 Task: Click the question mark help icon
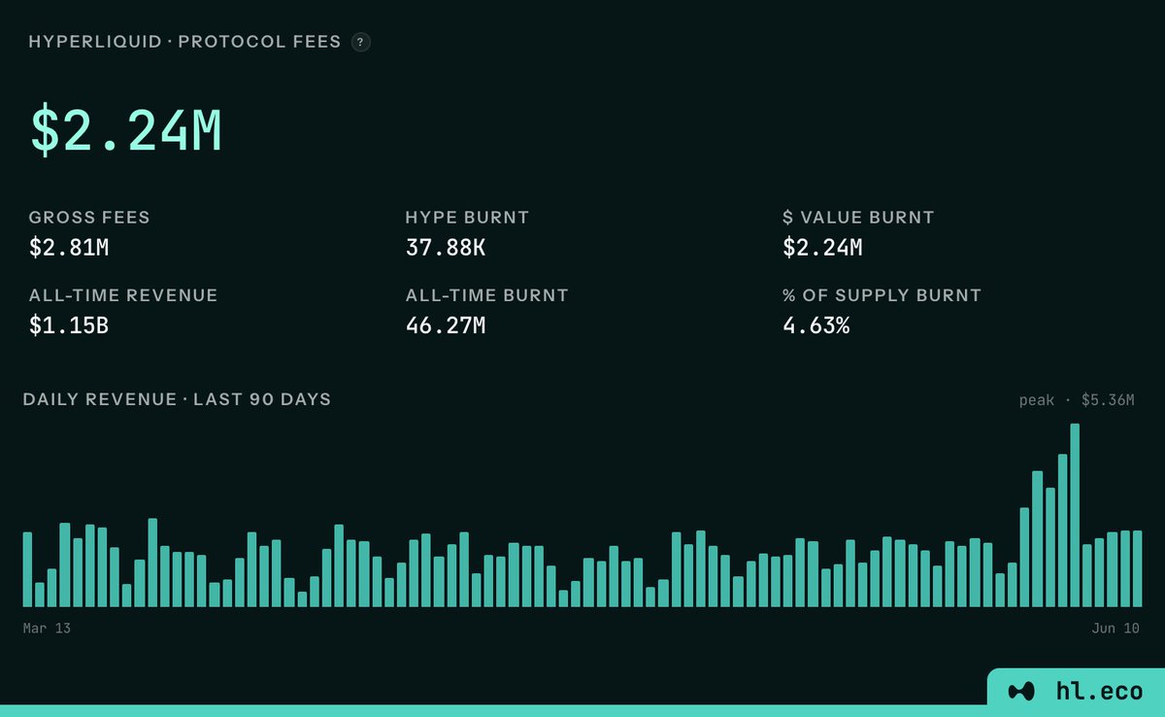pos(360,42)
